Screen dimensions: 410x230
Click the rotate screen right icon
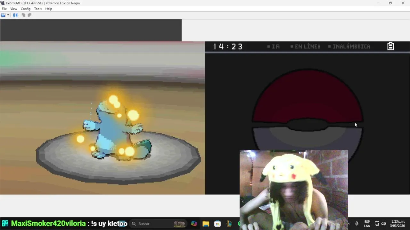click(x=29, y=15)
